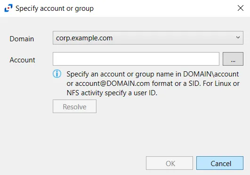Dismiss the dialog with Cancel
The image size is (250, 175).
(x=220, y=163)
